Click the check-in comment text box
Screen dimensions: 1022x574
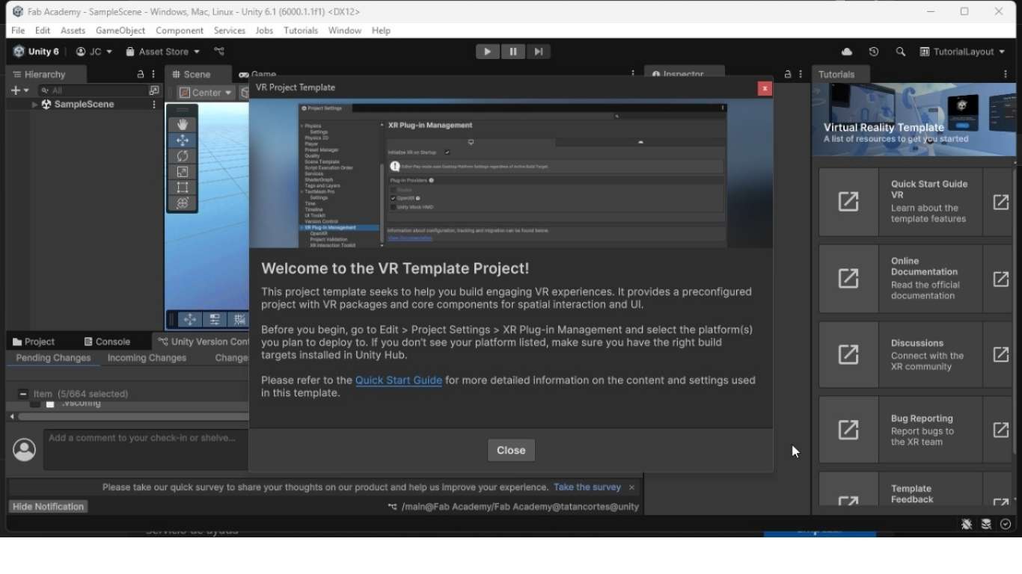pyautogui.click(x=145, y=449)
